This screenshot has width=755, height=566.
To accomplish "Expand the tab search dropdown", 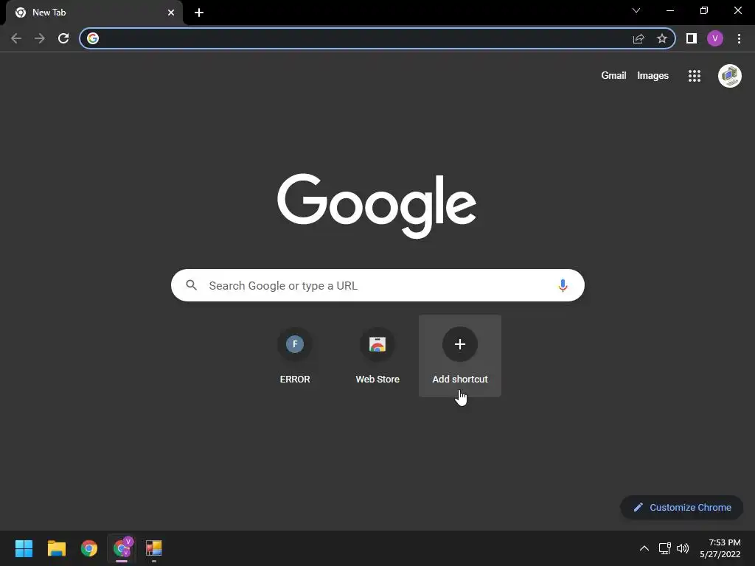I will pos(636,10).
